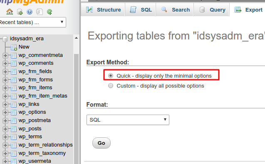This screenshot has width=265, height=164.
Task: Click the wp_posts table icon
Action: (13, 129)
